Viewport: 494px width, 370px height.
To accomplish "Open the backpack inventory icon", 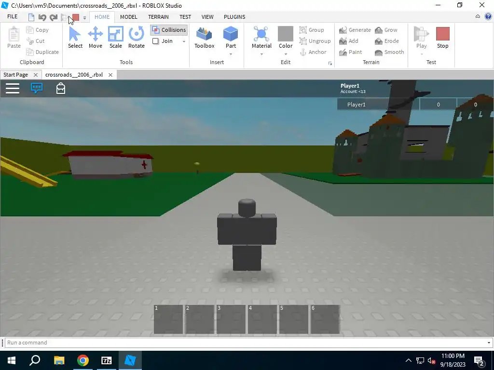I will (60, 89).
